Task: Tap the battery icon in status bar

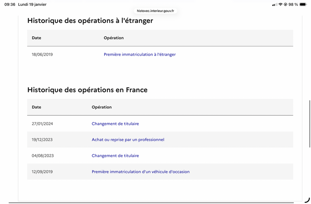Action: [x=303, y=4]
